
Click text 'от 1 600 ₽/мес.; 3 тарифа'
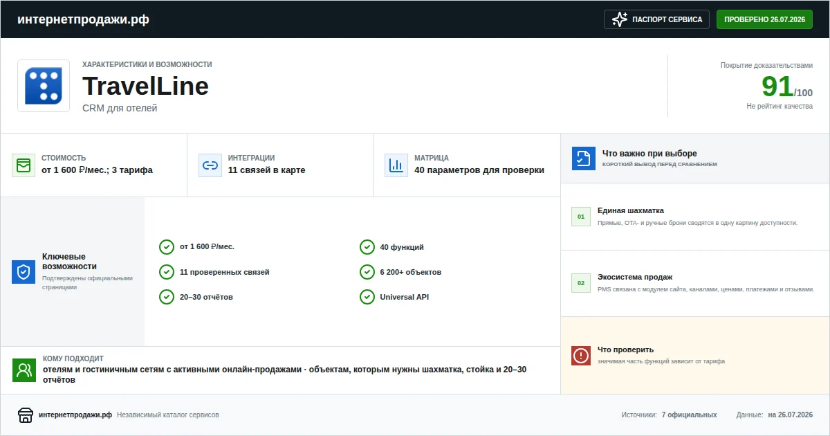(x=97, y=170)
